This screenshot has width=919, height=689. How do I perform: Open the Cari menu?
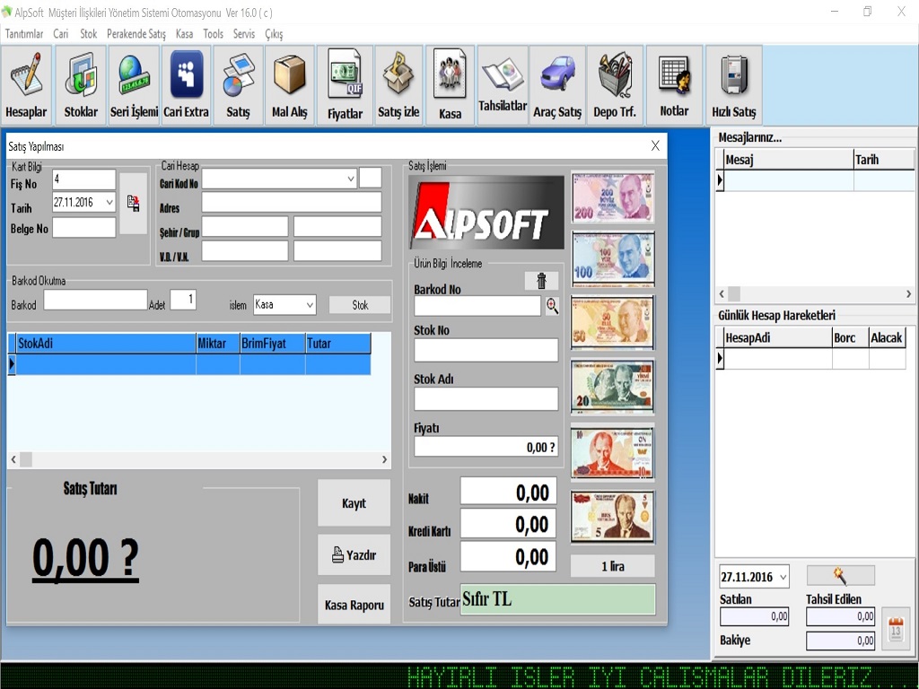coord(61,34)
